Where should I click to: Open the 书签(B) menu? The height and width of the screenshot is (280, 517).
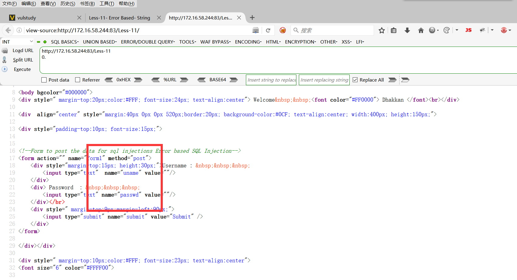(x=87, y=3)
